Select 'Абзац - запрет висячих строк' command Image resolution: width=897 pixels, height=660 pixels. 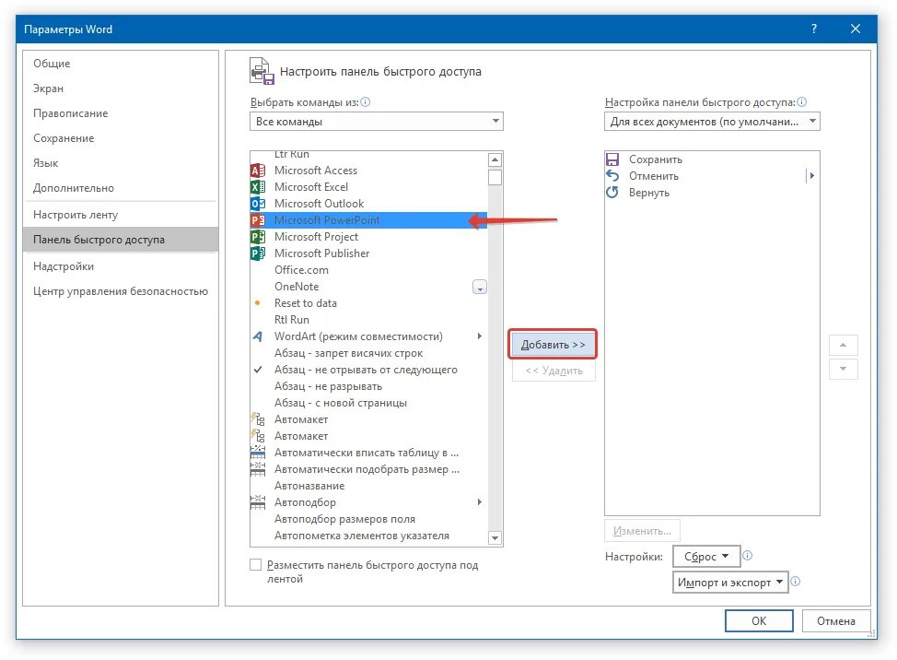pyautogui.click(x=369, y=353)
